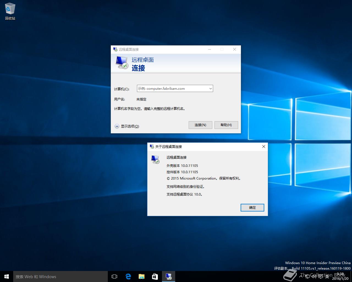This screenshot has width=352, height=282.
Task: Expand the 显示选项 options arrow
Action: pyautogui.click(x=117, y=126)
